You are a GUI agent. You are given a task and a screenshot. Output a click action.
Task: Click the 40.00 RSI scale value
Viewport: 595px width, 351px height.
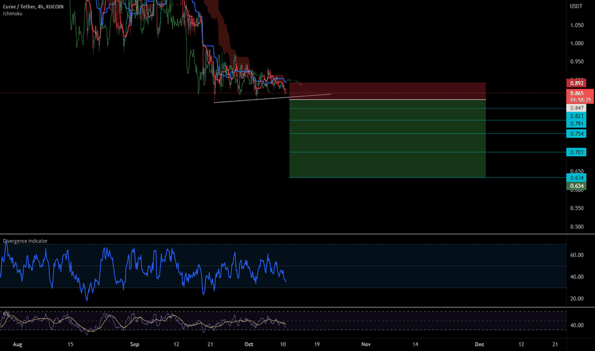tap(576, 325)
